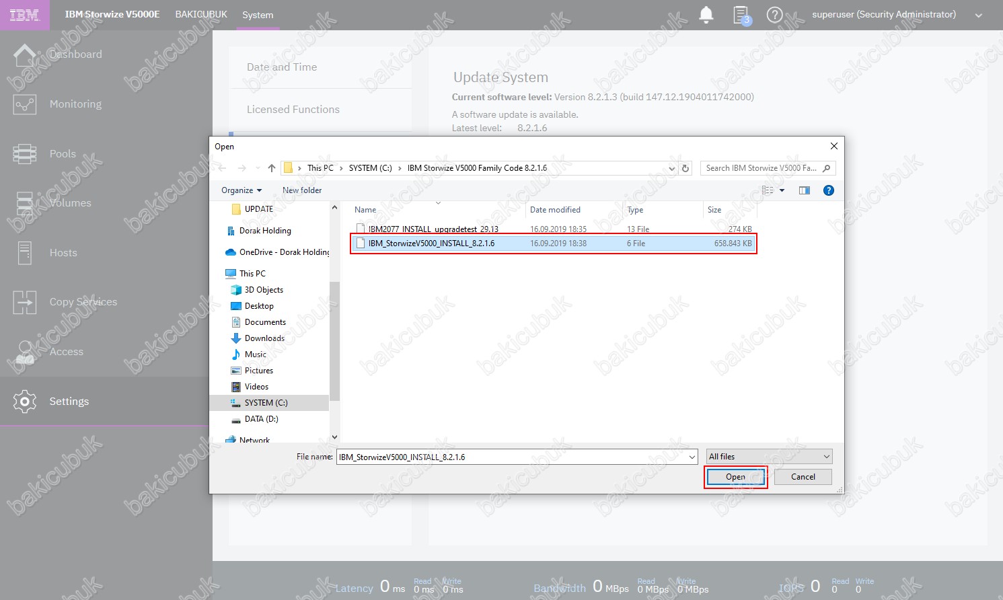Select Network in the navigation pane
The width and height of the screenshot is (1003, 600).
coord(254,440)
